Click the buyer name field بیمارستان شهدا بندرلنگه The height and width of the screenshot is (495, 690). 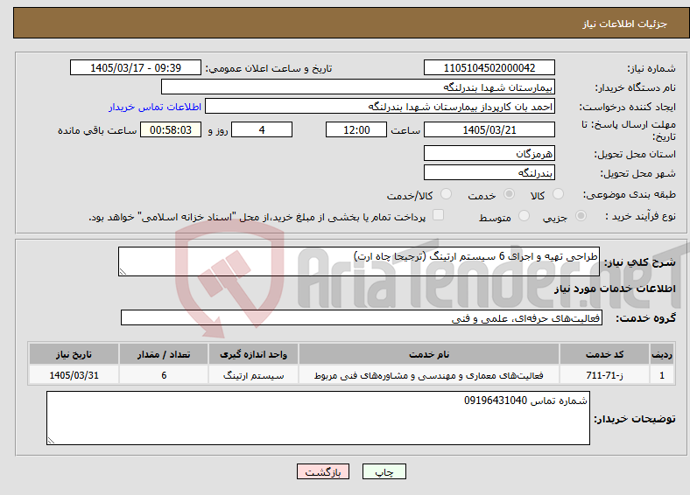358,87
